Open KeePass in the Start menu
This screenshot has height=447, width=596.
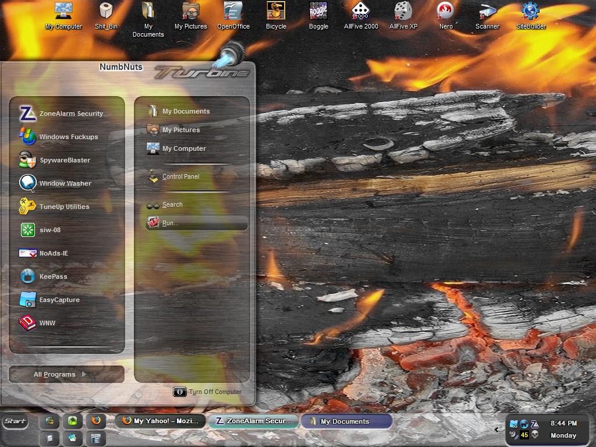66,276
